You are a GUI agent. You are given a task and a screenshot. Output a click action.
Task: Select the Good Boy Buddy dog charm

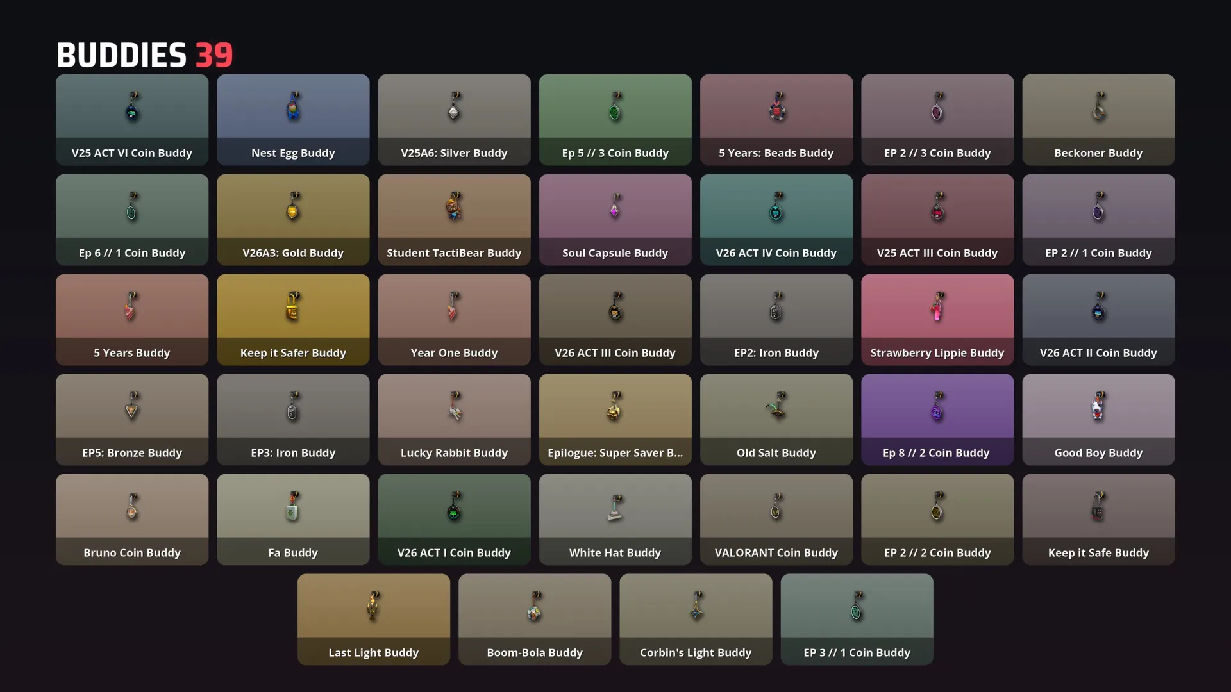(1098, 406)
